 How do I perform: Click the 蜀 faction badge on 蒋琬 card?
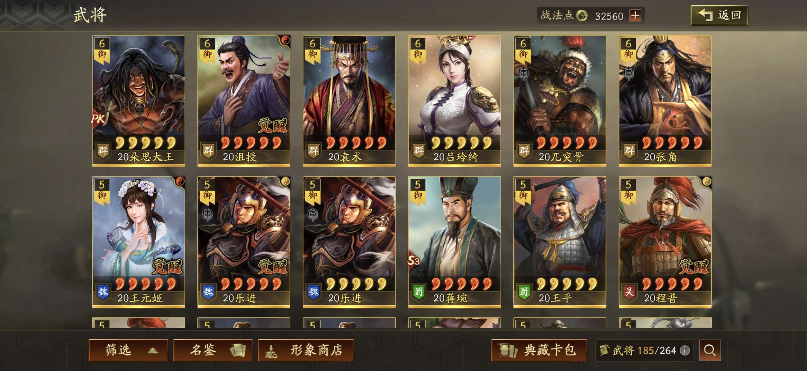click(x=419, y=291)
